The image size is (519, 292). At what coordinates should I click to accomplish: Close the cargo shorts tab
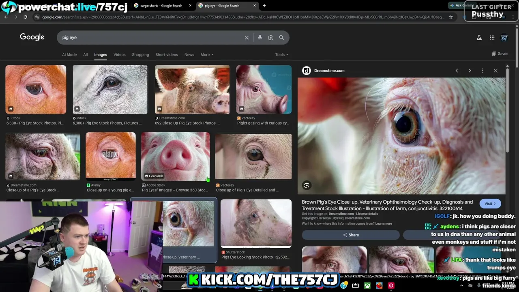[x=190, y=6]
